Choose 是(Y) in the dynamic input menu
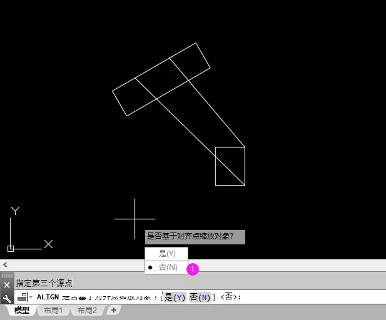 tap(166, 254)
